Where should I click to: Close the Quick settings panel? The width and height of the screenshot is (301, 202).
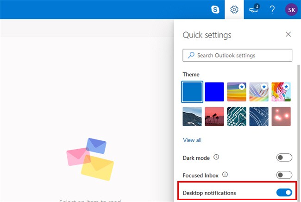(288, 34)
